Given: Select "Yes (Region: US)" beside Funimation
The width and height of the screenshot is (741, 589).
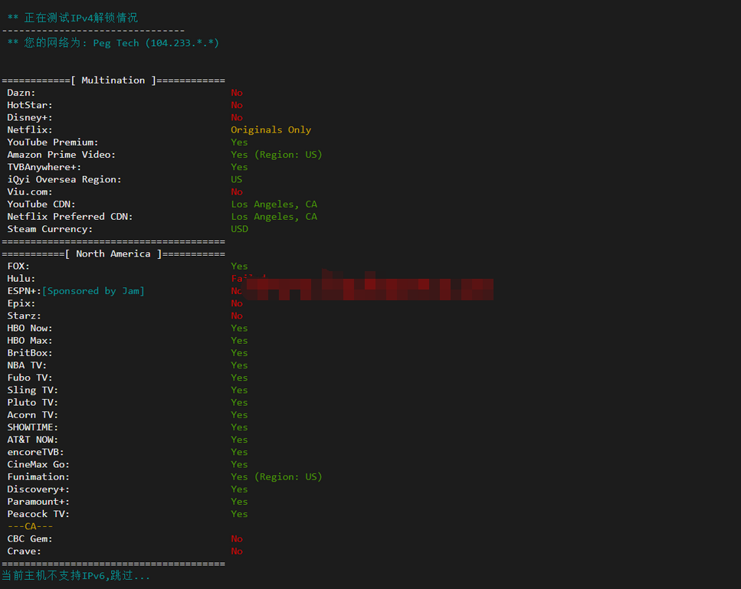Looking at the screenshot, I should pyautogui.click(x=277, y=477).
